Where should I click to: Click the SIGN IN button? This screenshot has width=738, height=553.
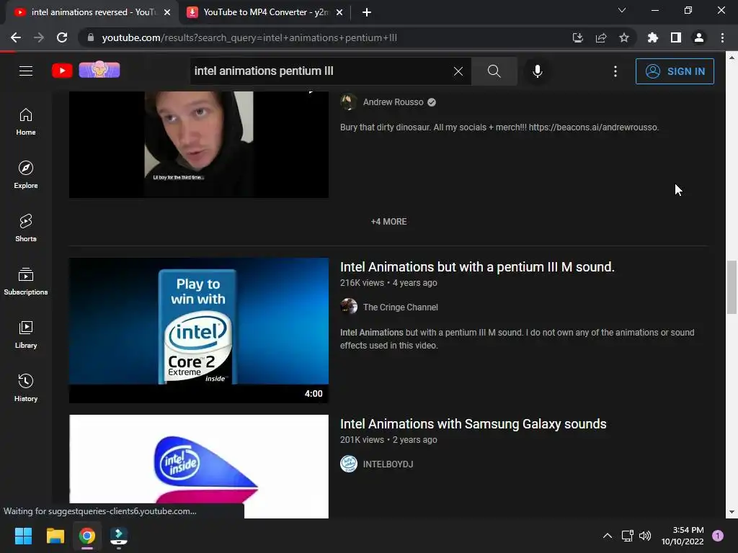click(675, 71)
